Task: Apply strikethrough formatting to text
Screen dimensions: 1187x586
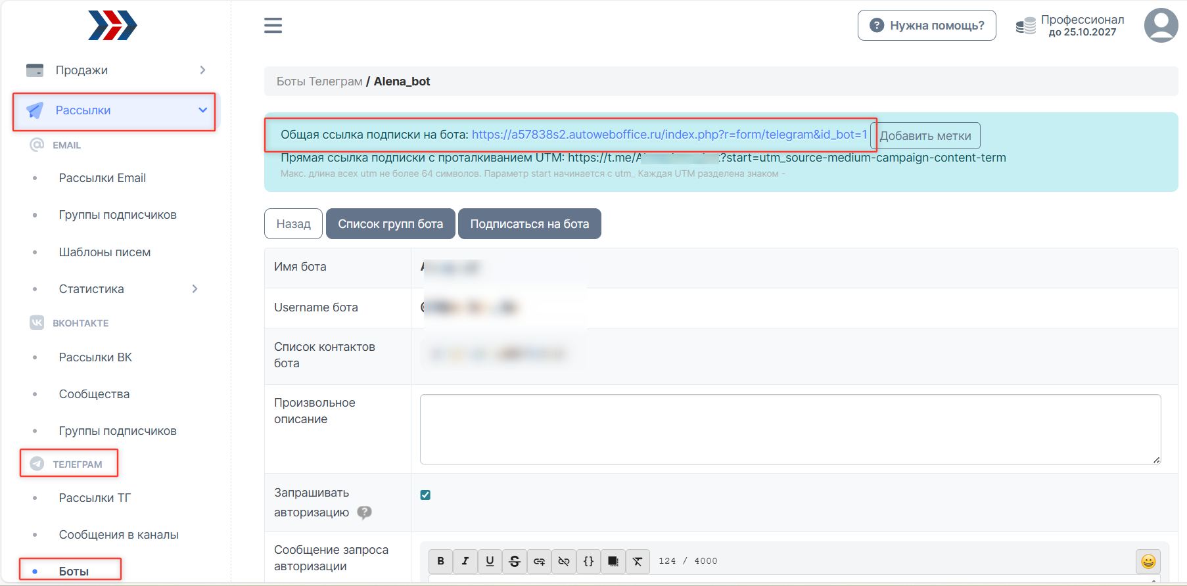Action: 515,561
